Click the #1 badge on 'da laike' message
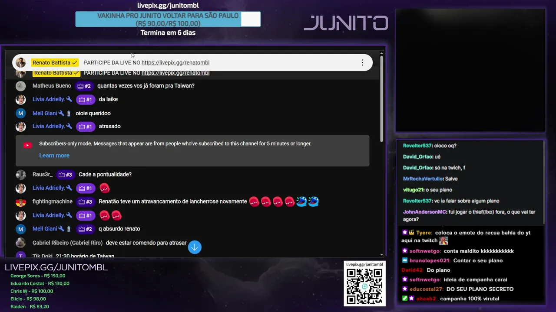The image size is (556, 312). point(86,100)
